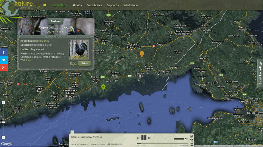Open What's New page
This screenshot has width=263, height=147.
[131, 5]
